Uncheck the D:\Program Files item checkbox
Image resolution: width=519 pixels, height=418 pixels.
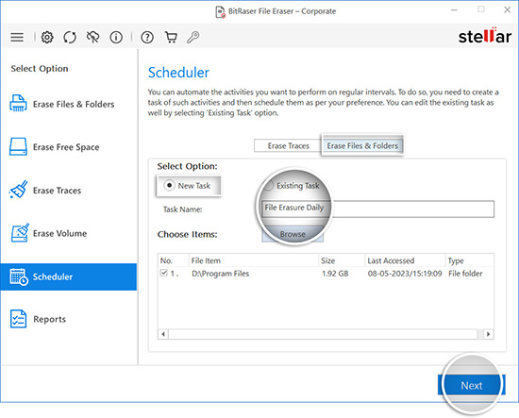pos(164,273)
